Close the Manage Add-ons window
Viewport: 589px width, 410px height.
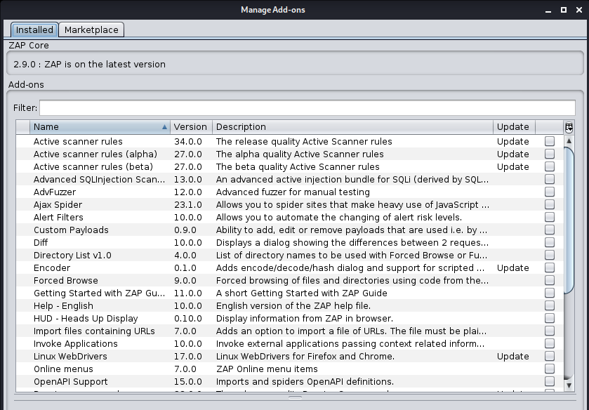point(579,10)
